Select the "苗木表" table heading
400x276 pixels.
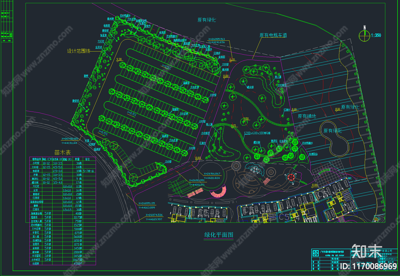(63, 152)
